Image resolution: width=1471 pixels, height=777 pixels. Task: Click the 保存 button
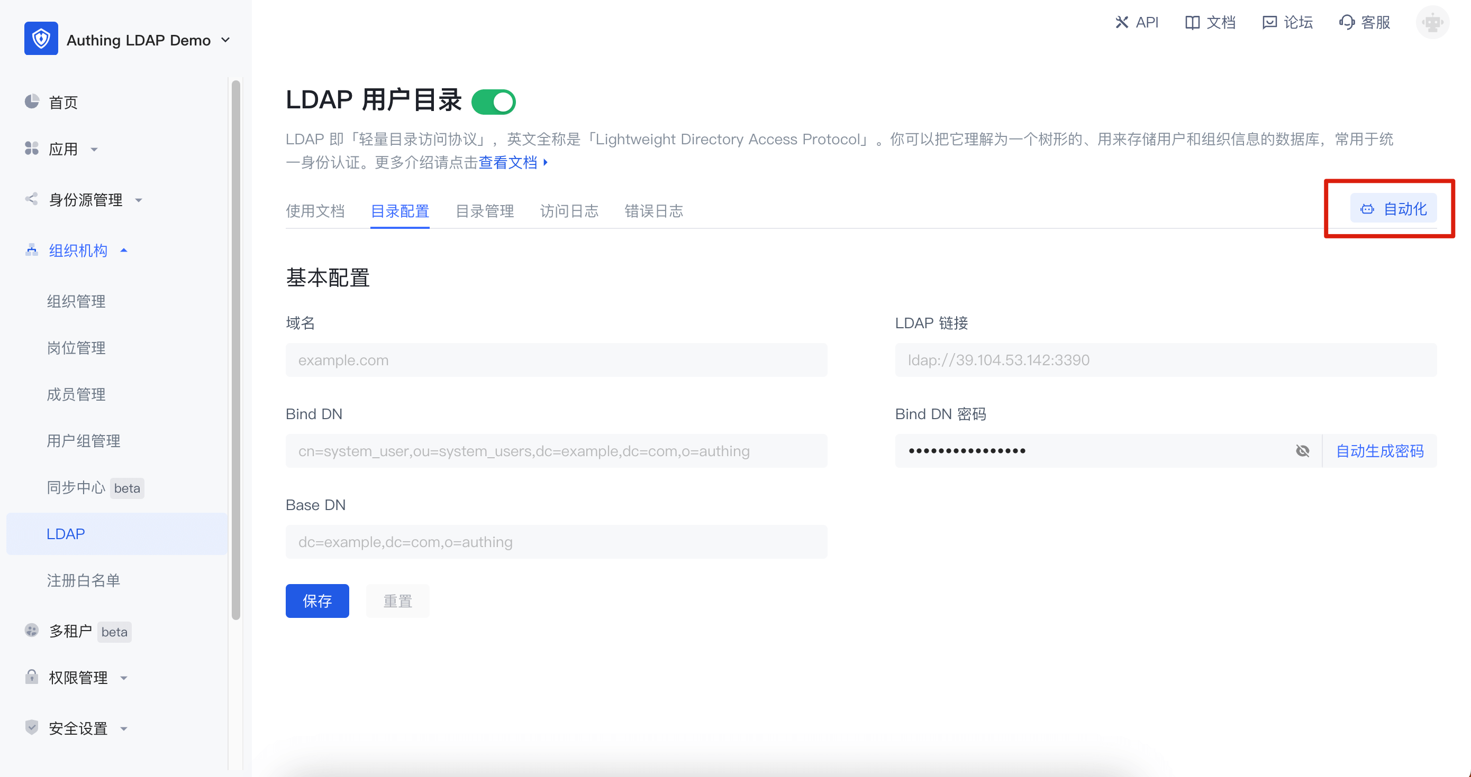317,600
